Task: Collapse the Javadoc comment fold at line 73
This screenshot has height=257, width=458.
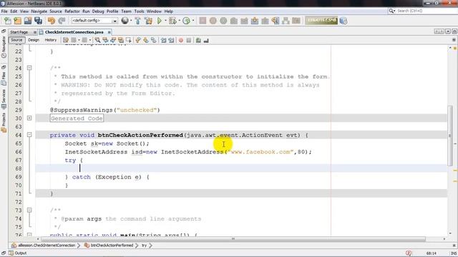Action: 29,210
